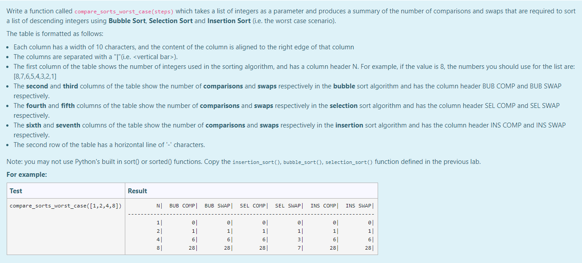Click the N value 8 in last row

(x=159, y=247)
